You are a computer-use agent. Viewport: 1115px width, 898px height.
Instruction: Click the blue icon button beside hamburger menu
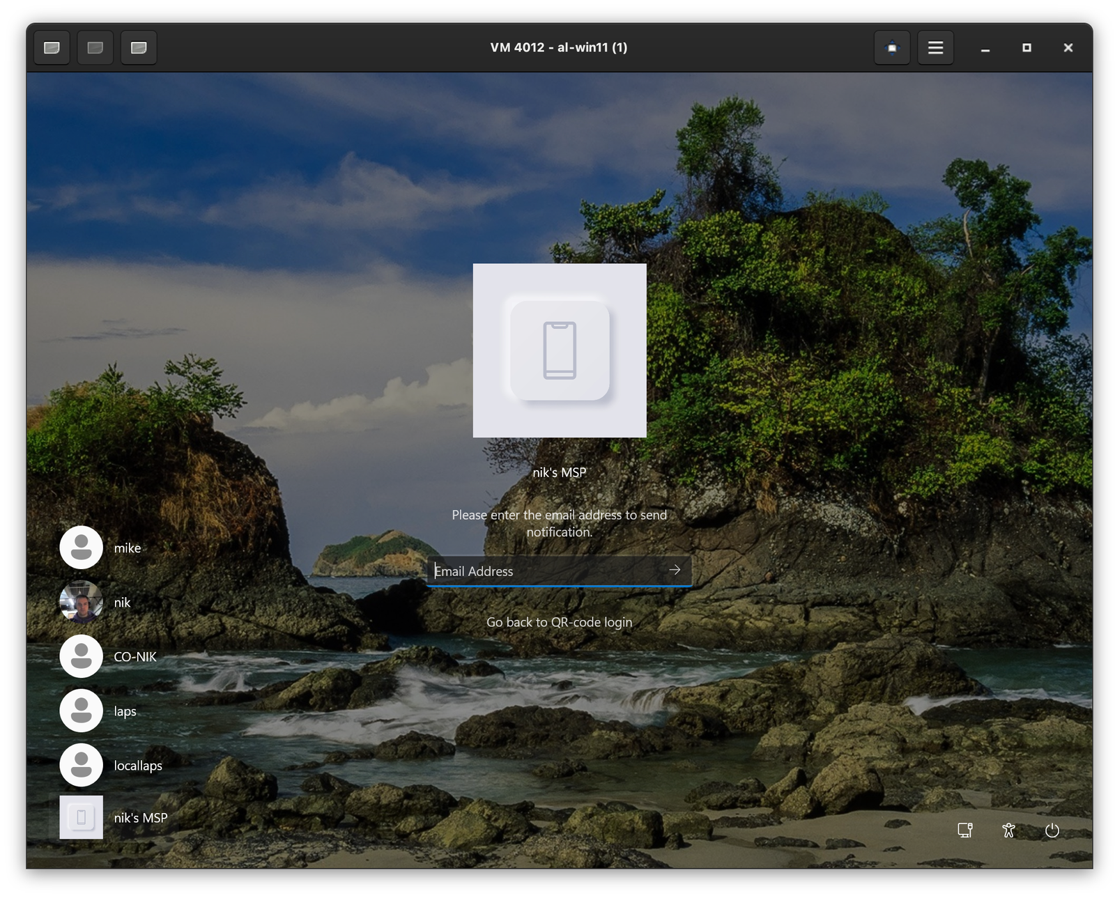(x=892, y=47)
